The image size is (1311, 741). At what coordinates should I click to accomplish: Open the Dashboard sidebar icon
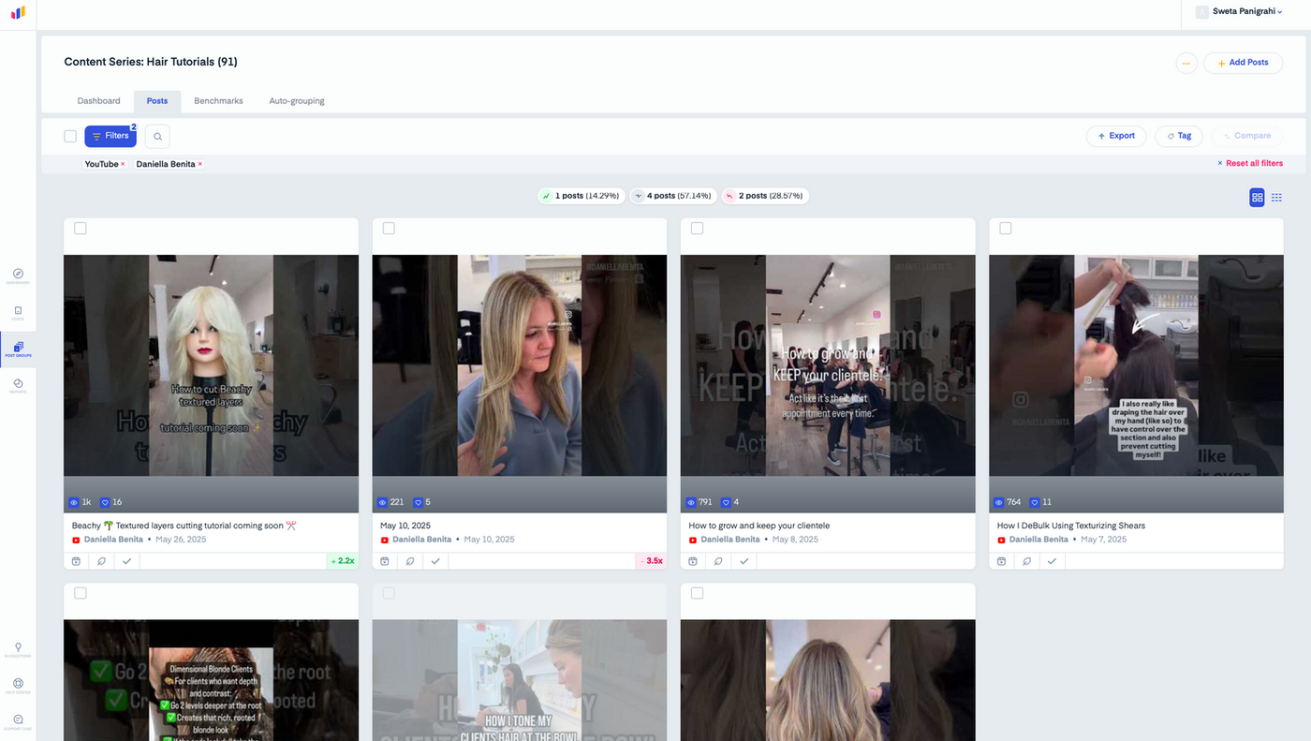[x=18, y=275]
